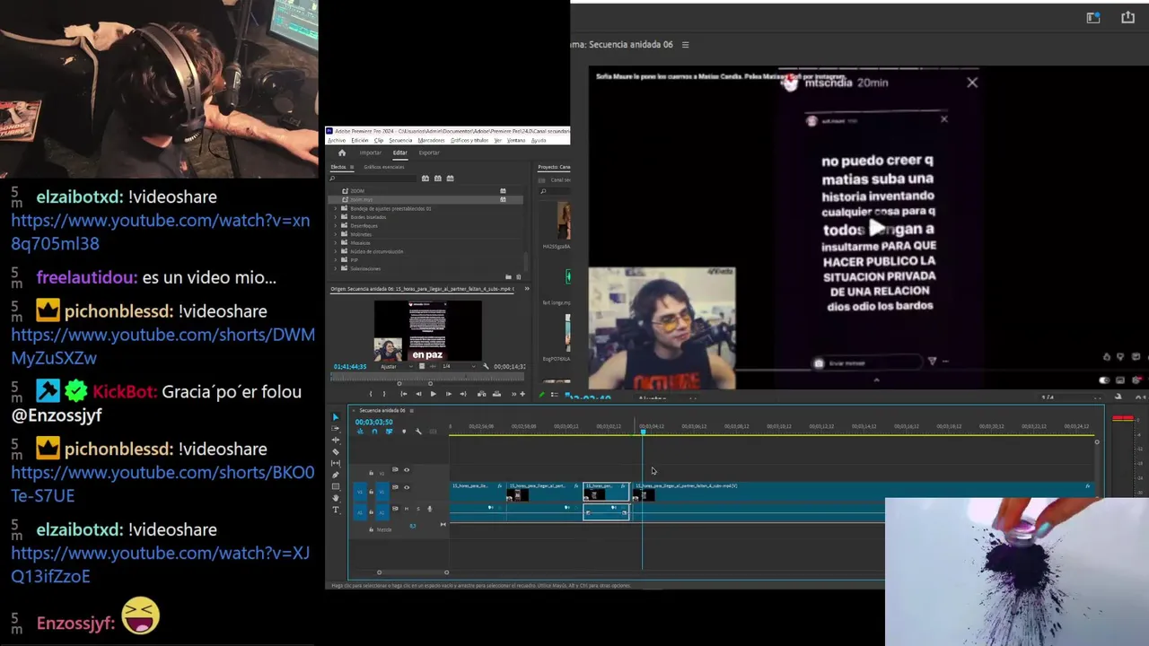Toggle V2 track output eye
The image size is (1149, 646).
(x=407, y=470)
